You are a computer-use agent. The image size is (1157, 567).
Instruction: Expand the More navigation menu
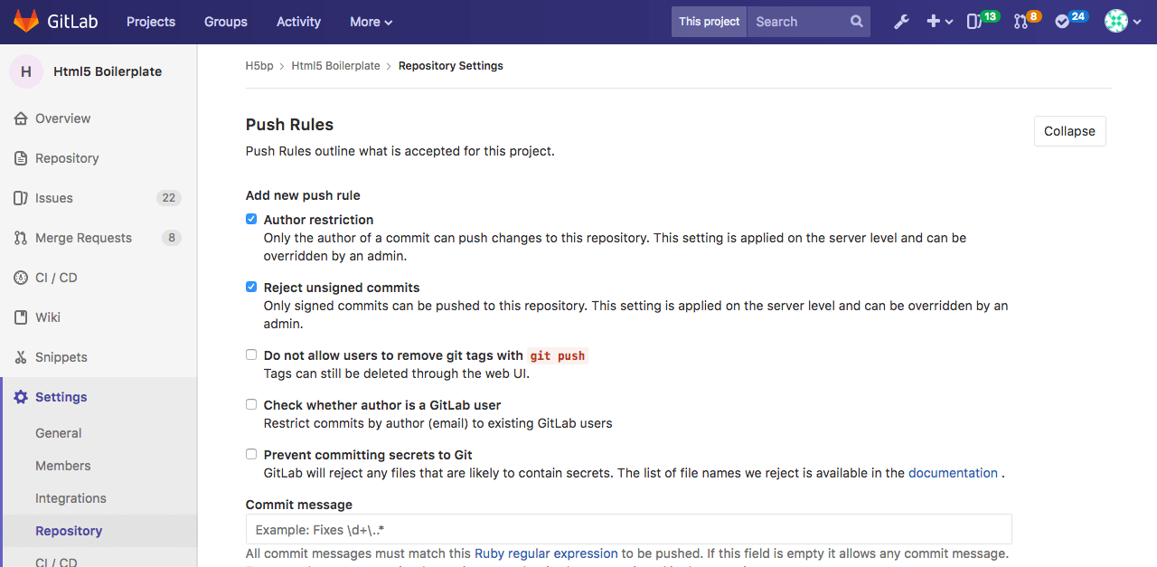tap(371, 21)
